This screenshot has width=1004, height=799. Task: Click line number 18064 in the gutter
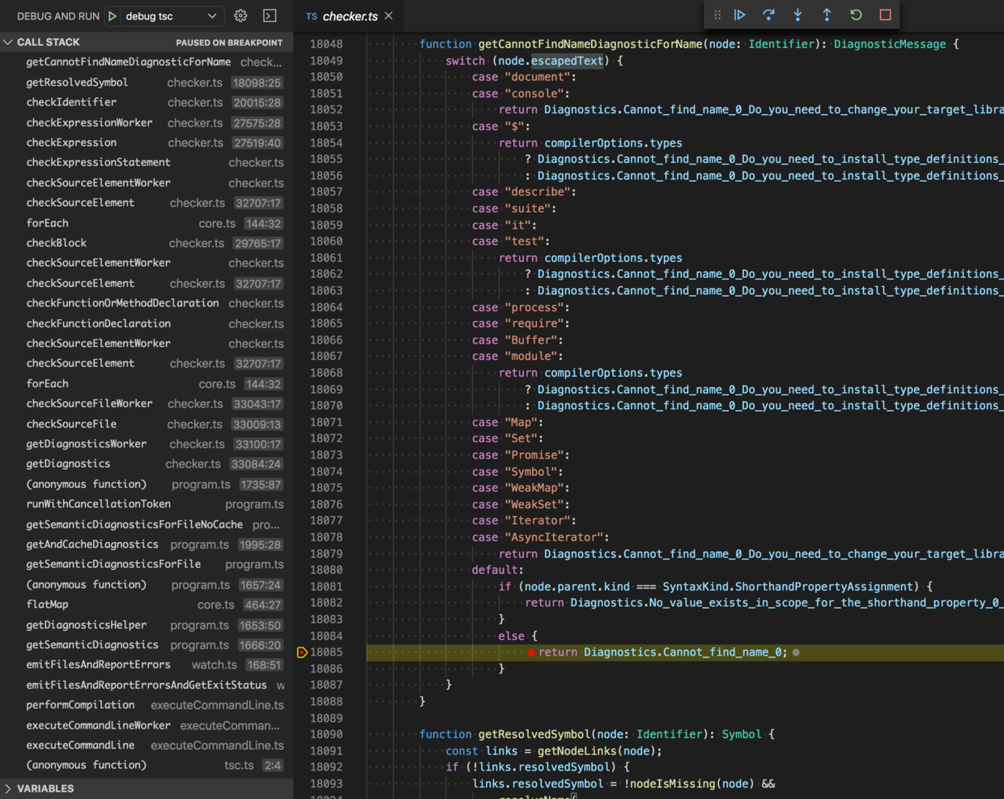point(326,307)
